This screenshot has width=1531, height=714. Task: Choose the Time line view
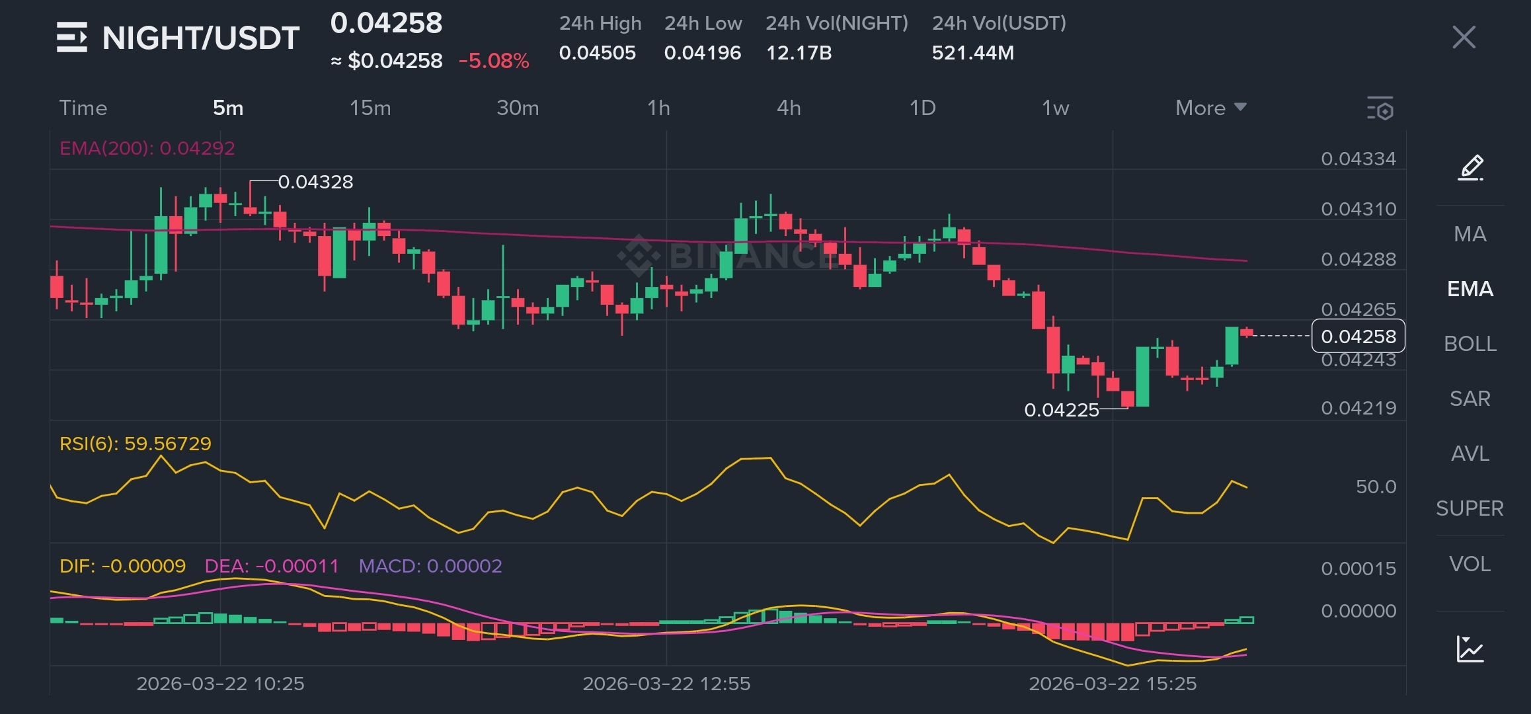tap(83, 108)
